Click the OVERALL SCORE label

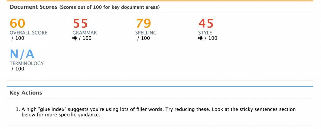[x=29, y=33]
